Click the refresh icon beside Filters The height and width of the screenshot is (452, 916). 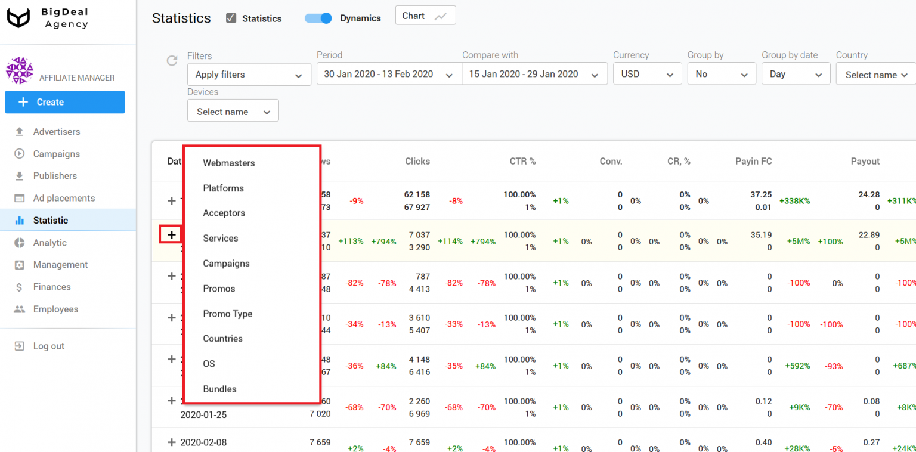click(x=172, y=60)
